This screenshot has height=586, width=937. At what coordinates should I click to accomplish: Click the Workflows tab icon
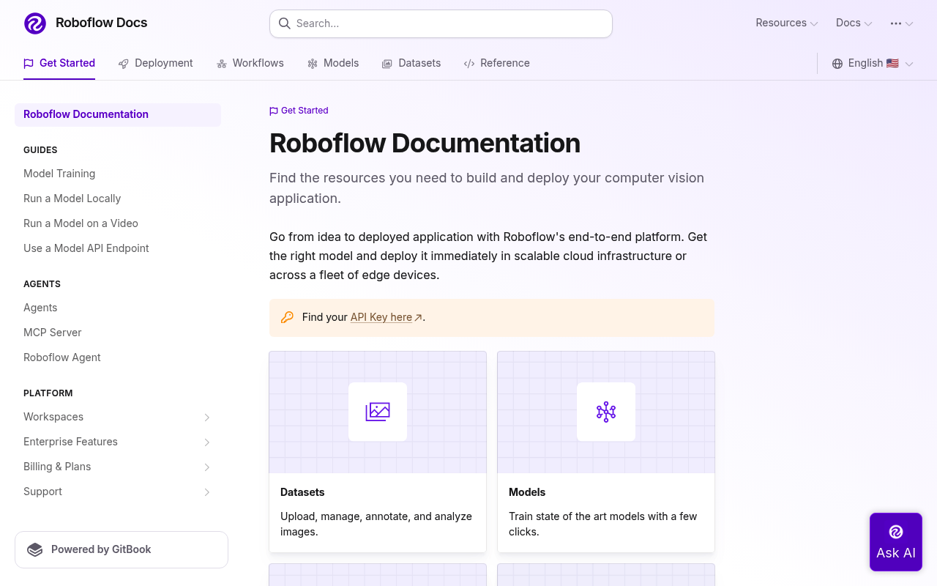click(x=222, y=64)
